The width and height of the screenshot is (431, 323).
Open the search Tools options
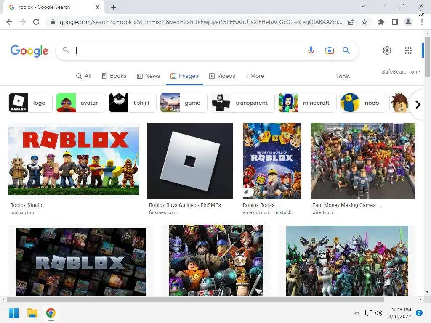(x=343, y=77)
